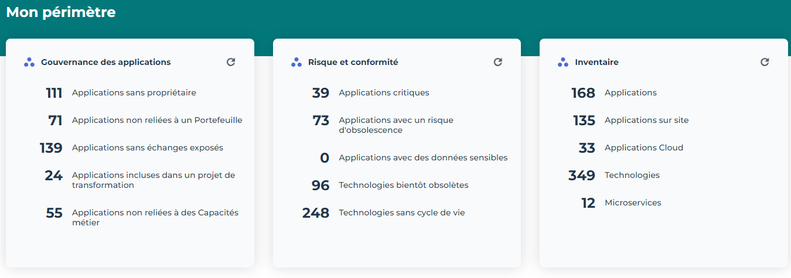
Task: Open the Microservices inventory entry
Action: [632, 203]
